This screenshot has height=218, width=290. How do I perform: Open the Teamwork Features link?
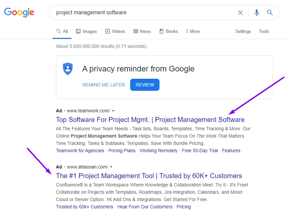[x=231, y=151]
